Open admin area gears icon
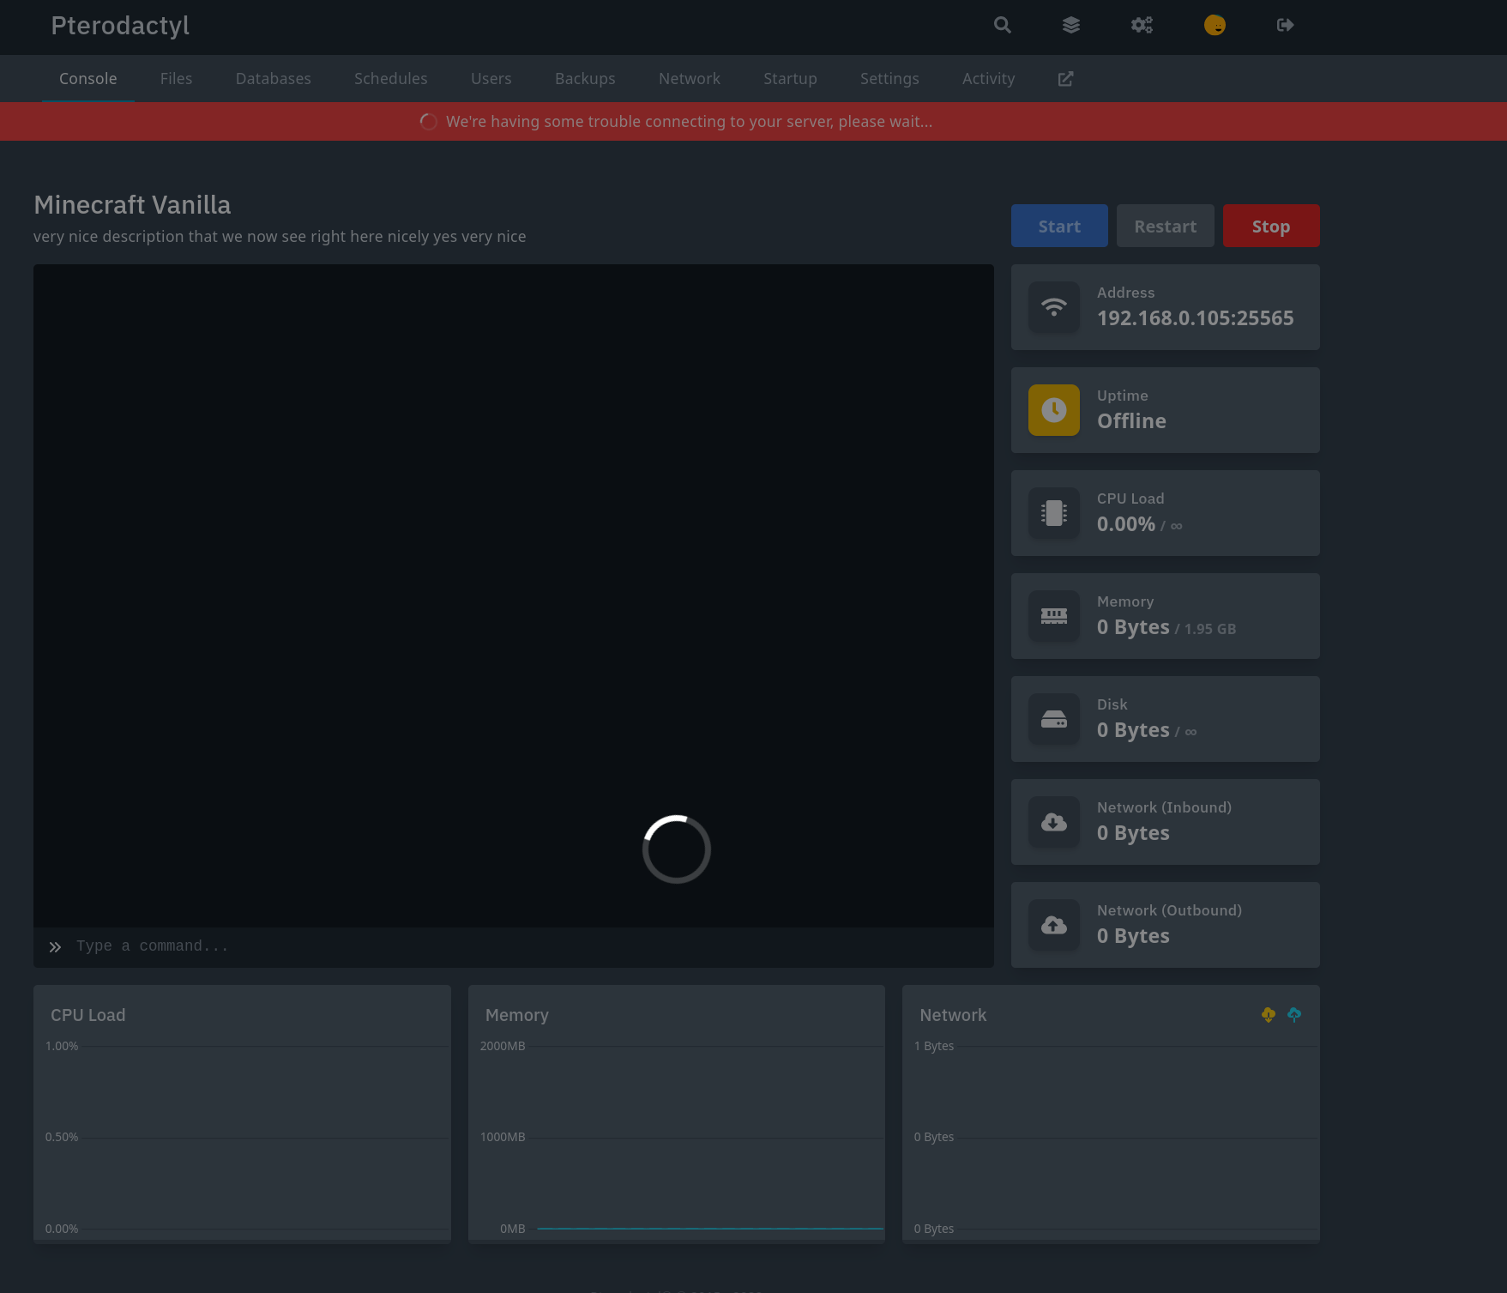This screenshot has height=1293, width=1507. click(1142, 26)
